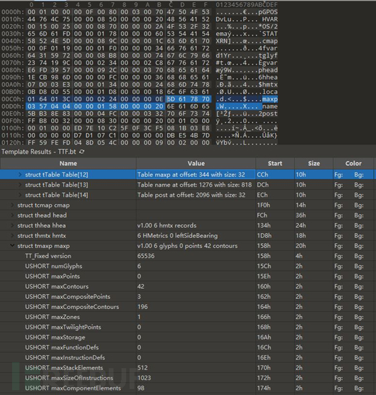Collapse the struct tmaxp maxp node

click(12, 246)
